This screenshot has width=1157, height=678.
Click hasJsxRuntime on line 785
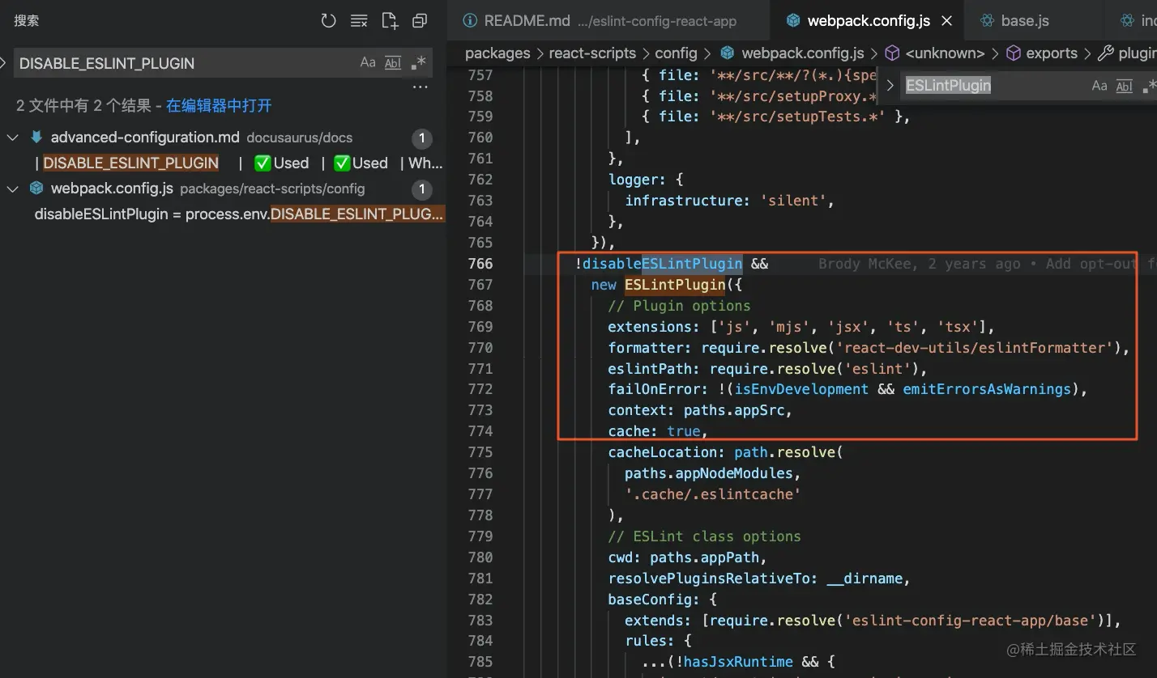coord(738,663)
